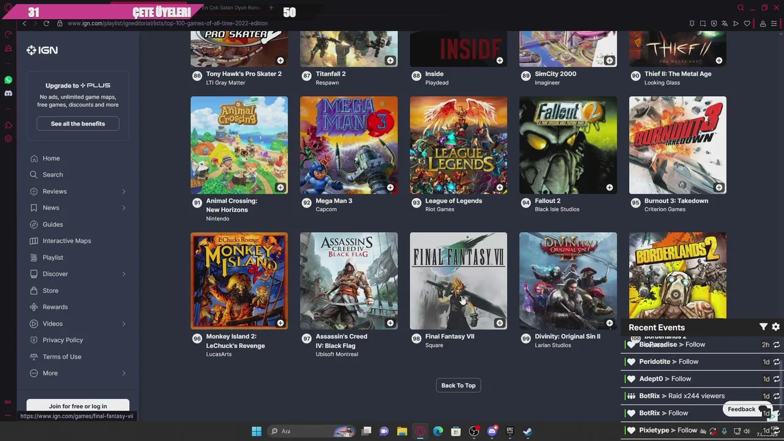The height and width of the screenshot is (441, 784).
Task: Add Burnout 3 Takedown via plus icon
Action: 719,187
